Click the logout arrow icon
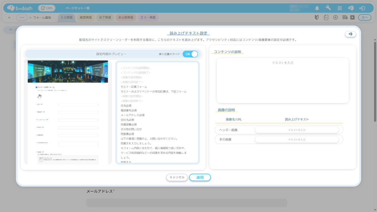377x212 pixels. pyautogui.click(x=362, y=8)
